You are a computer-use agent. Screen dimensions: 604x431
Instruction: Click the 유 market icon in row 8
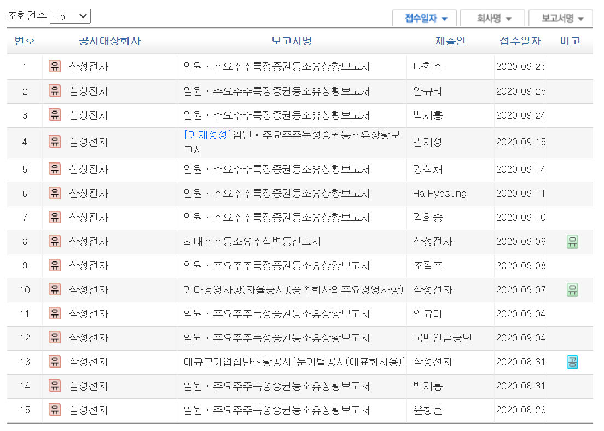[55, 241]
